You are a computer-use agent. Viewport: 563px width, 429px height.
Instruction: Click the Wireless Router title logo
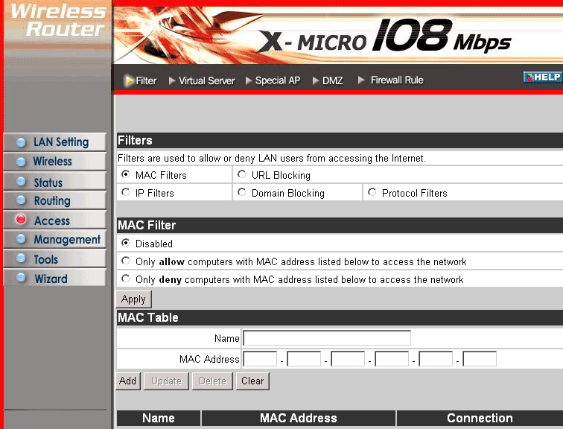(59, 20)
